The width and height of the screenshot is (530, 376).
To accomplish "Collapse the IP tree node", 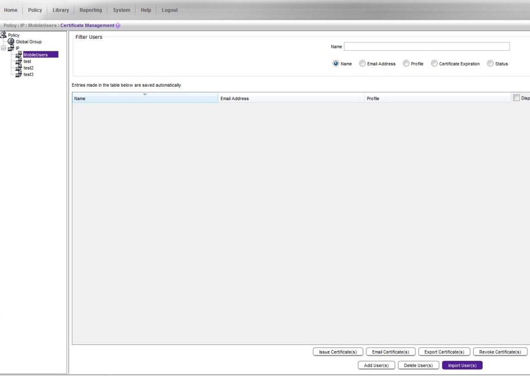I will click(x=4, y=48).
